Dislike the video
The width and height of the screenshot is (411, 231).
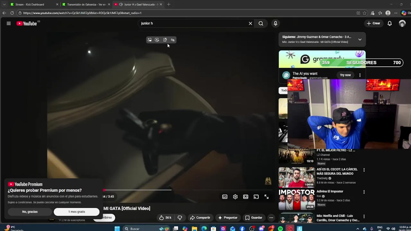(x=180, y=218)
